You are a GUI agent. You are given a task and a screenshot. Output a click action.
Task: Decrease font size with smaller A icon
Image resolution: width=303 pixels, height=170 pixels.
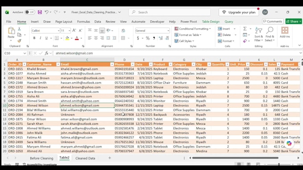(x=81, y=31)
